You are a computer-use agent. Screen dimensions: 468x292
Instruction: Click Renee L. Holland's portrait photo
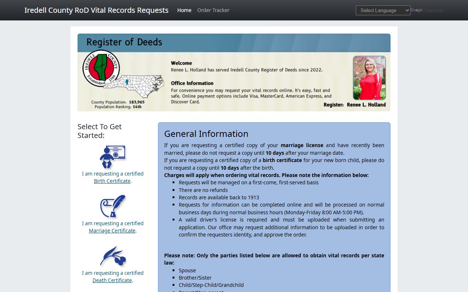[x=369, y=78]
